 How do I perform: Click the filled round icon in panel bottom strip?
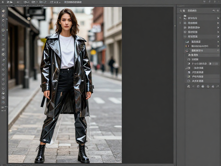tap(203, 86)
